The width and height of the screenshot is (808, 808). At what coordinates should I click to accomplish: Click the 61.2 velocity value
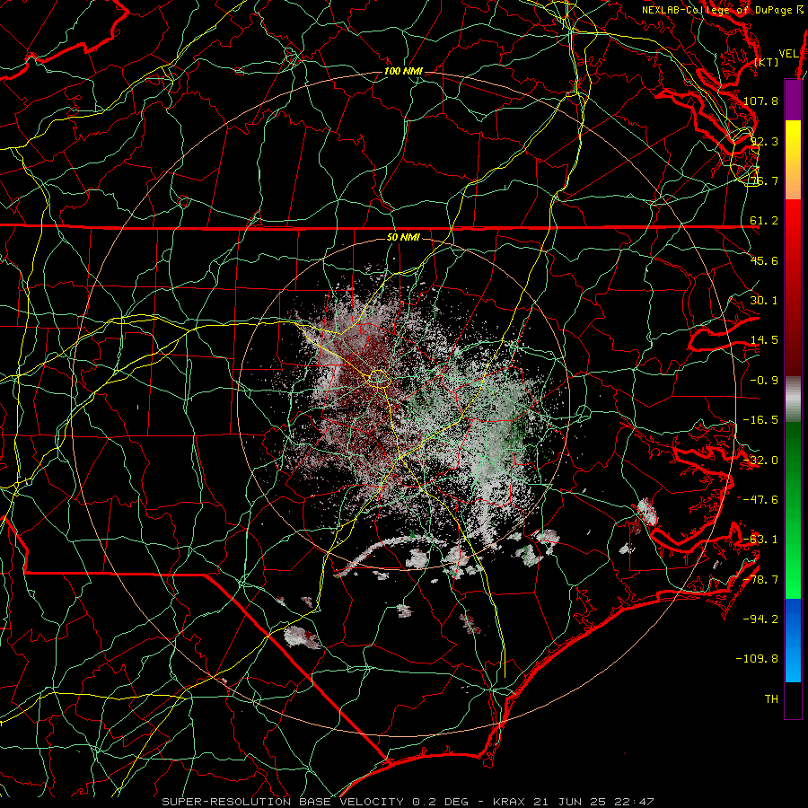[x=764, y=221]
